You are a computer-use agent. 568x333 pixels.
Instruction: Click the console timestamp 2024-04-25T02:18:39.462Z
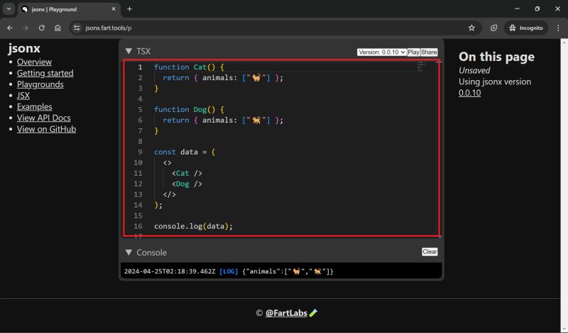pyautogui.click(x=170, y=271)
